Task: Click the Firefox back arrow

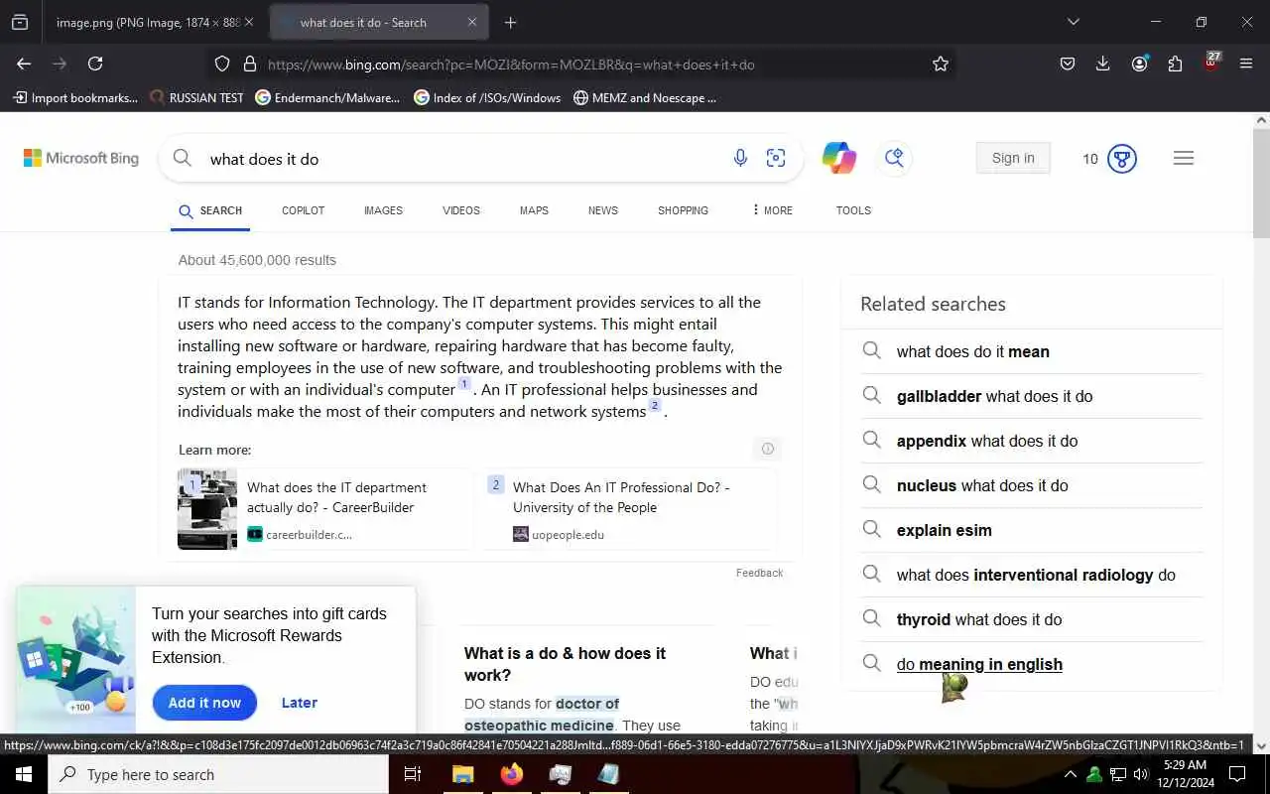Action: point(24,64)
